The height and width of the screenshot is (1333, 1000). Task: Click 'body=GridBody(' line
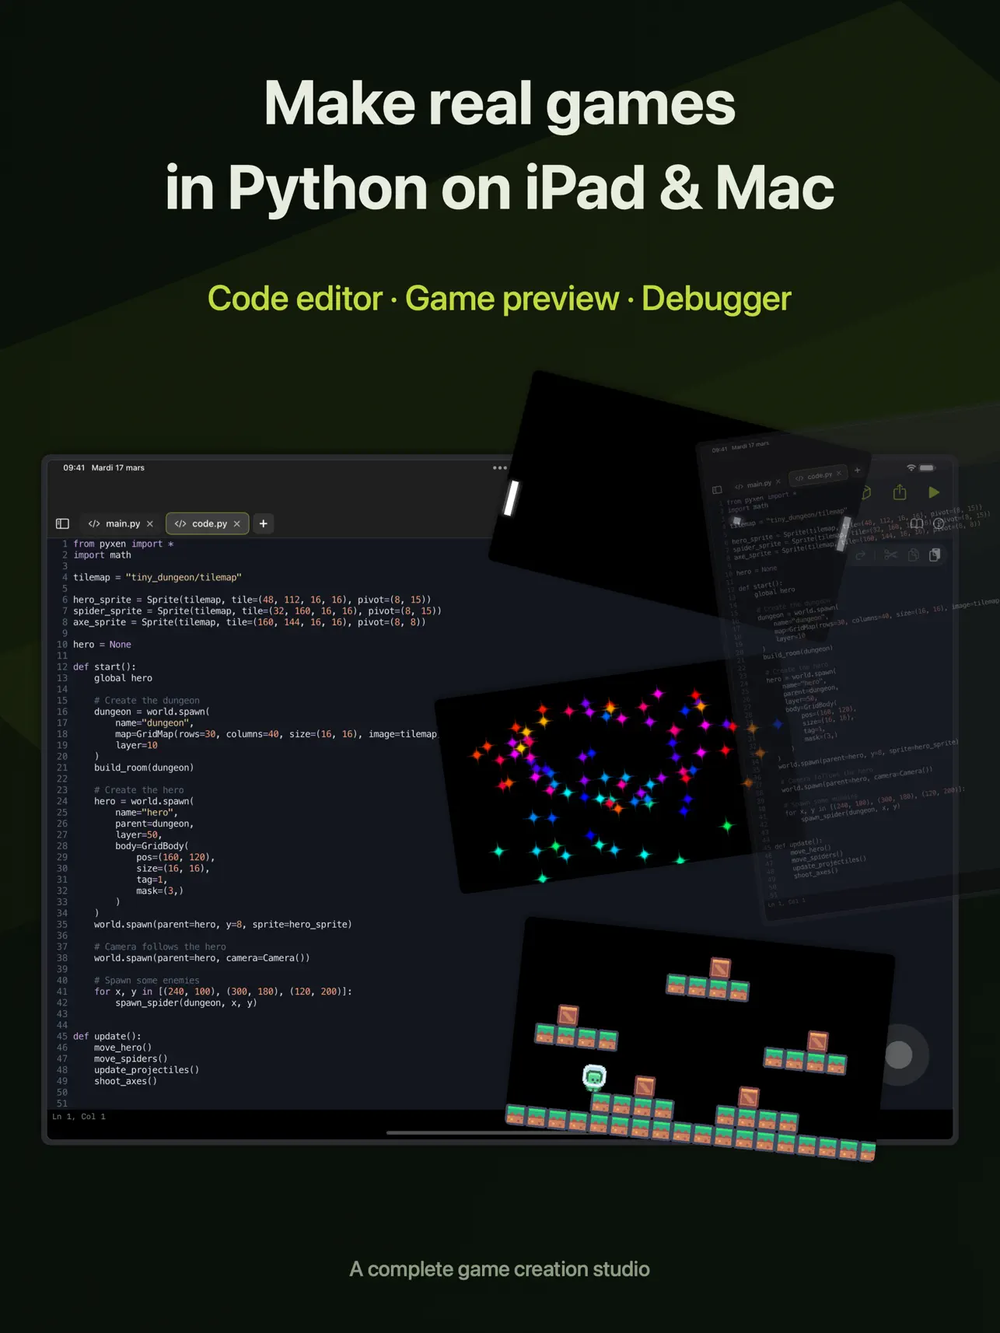(x=152, y=846)
